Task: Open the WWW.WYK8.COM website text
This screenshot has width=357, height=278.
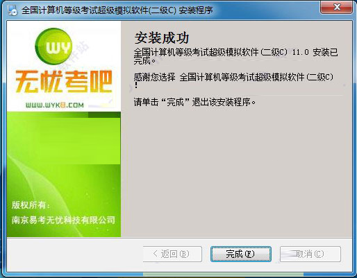Action: point(55,105)
